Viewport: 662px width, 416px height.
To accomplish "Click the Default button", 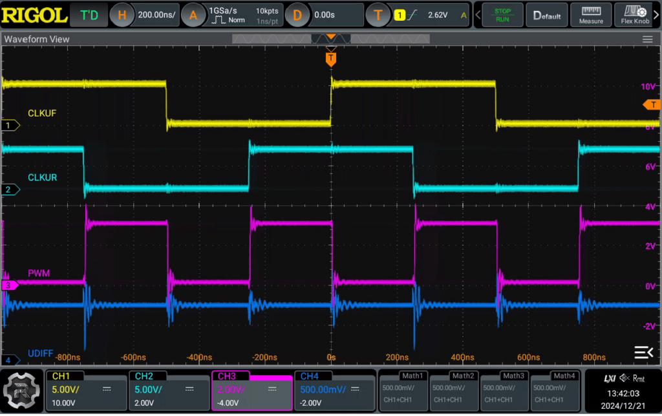I will tap(547, 15).
